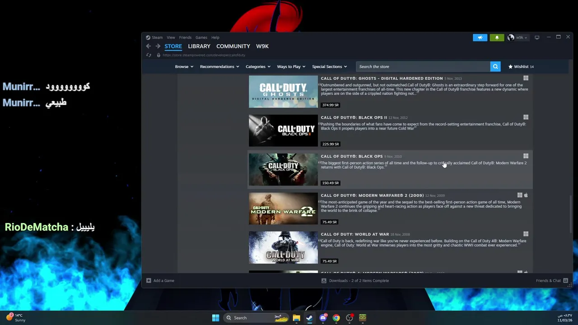
Task: Click Call of Duty Black Ops II title
Action: [354, 117]
